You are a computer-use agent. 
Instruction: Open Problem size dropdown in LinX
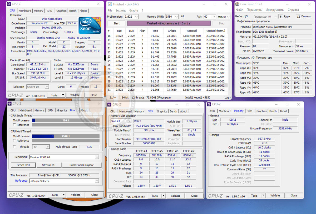(x=136, y=17)
